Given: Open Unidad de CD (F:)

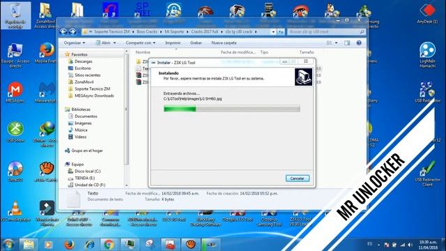Looking at the screenshot, I should (x=90, y=185).
